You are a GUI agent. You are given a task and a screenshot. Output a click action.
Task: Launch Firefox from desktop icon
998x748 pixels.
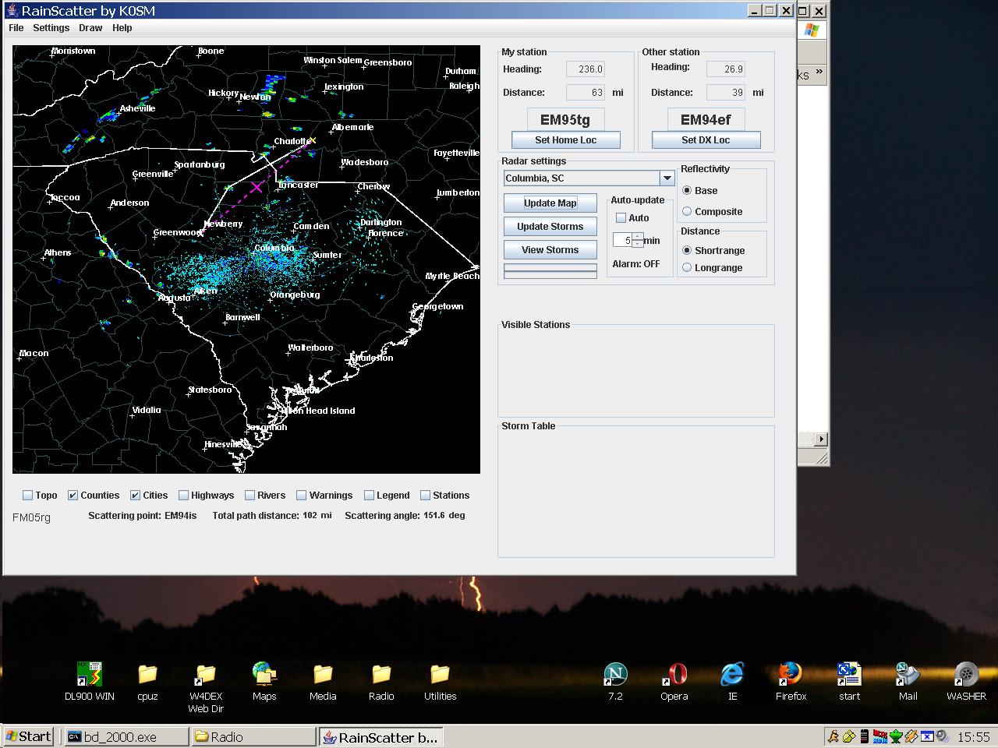coord(791,675)
